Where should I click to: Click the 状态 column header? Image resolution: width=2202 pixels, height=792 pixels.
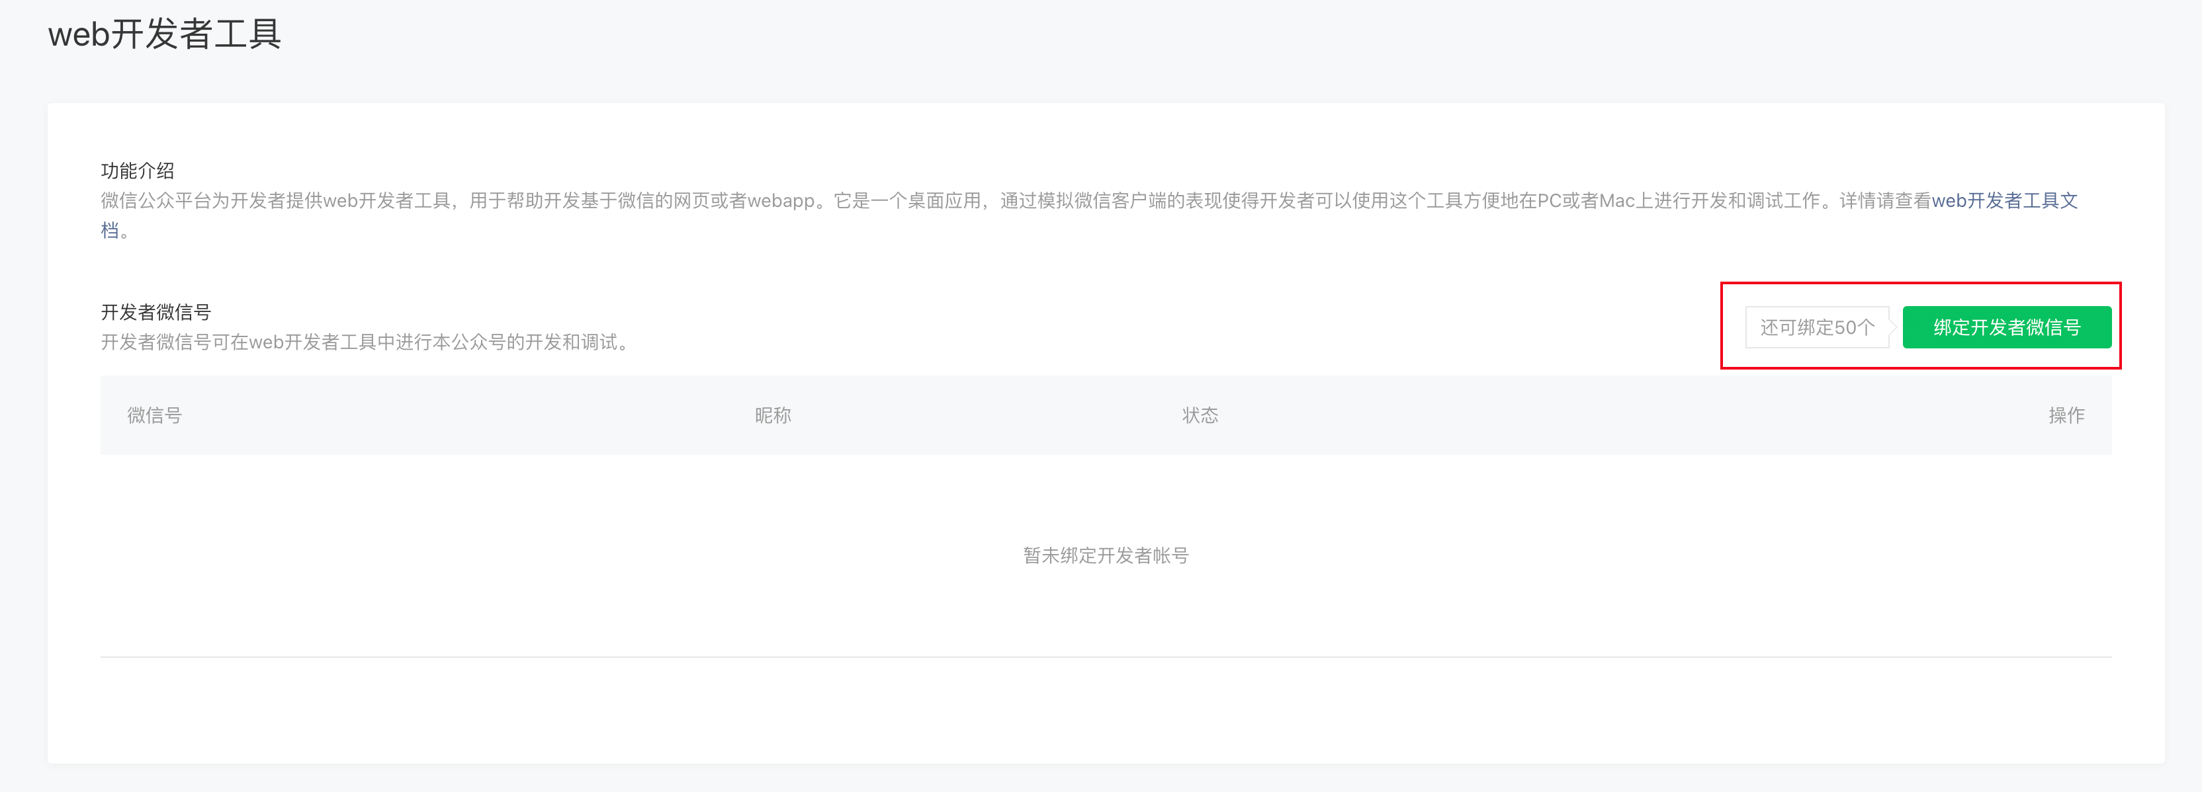tap(1200, 415)
